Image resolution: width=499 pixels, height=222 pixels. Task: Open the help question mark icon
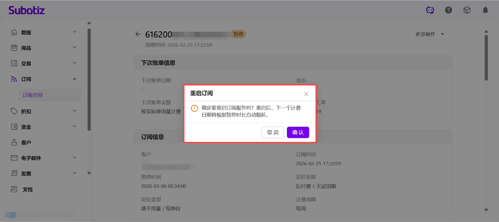pyautogui.click(x=448, y=10)
